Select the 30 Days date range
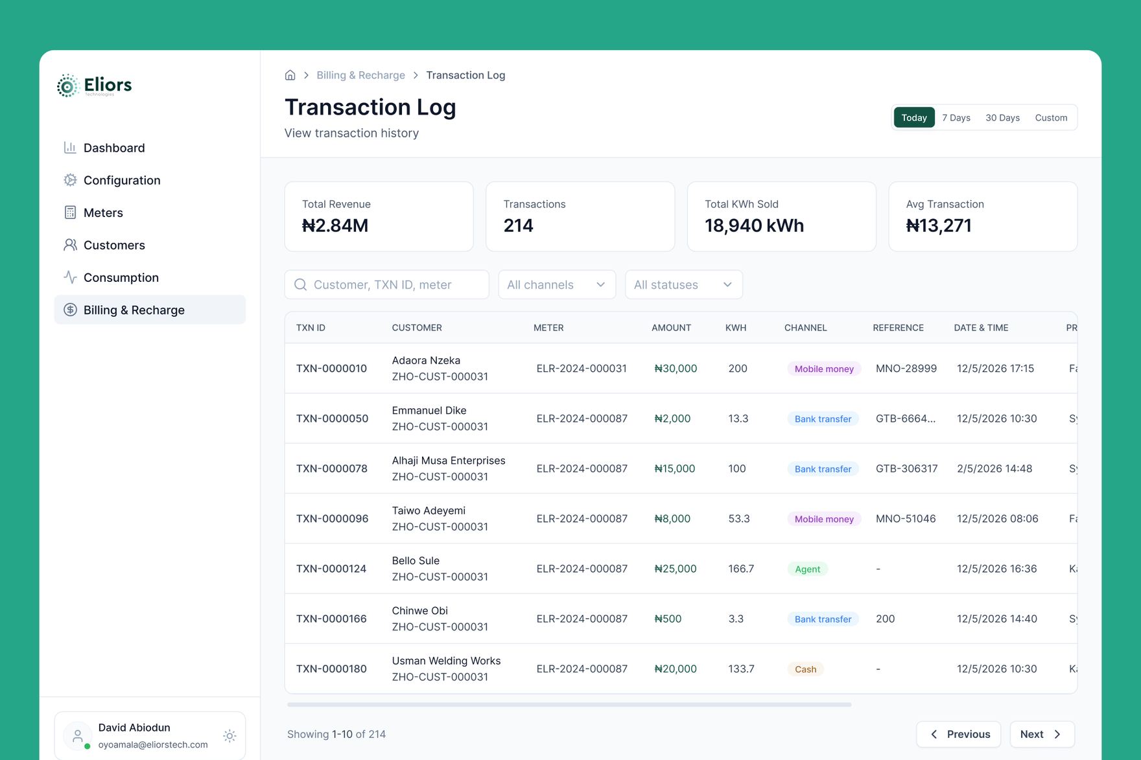This screenshot has height=760, width=1141. click(1002, 117)
